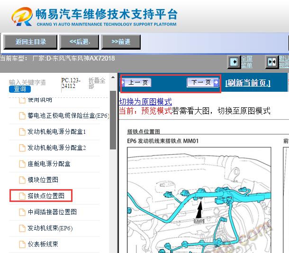
Task: Click document icon beside 发动机舱电源分配盒2
Action: coord(22,148)
